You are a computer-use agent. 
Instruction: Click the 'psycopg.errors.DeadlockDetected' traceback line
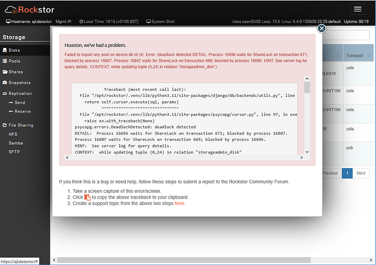[135, 127]
